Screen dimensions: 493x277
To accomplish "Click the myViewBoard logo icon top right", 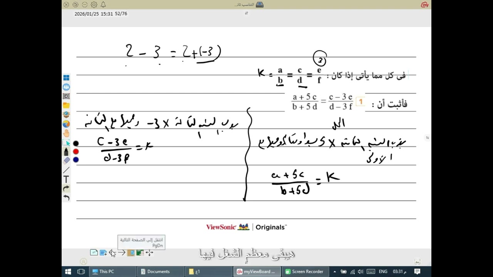I will click(x=425, y=5).
